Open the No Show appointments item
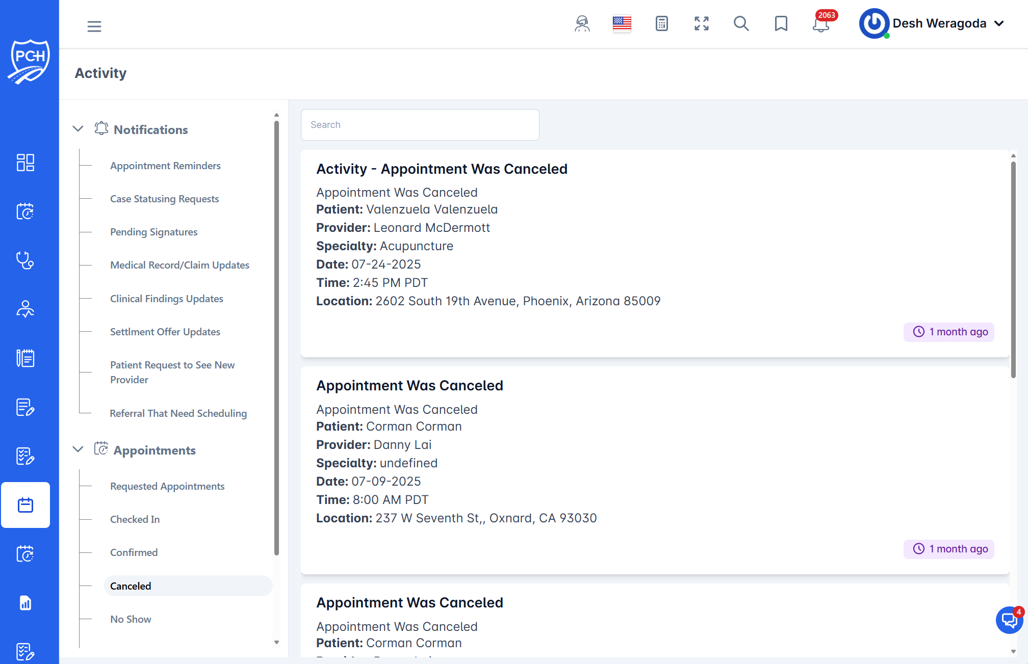Viewport: 1028px width, 664px height. 131,619
